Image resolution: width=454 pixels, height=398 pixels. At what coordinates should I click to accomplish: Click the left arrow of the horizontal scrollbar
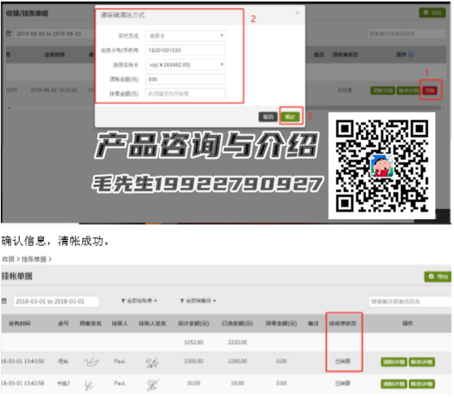pos(9,107)
